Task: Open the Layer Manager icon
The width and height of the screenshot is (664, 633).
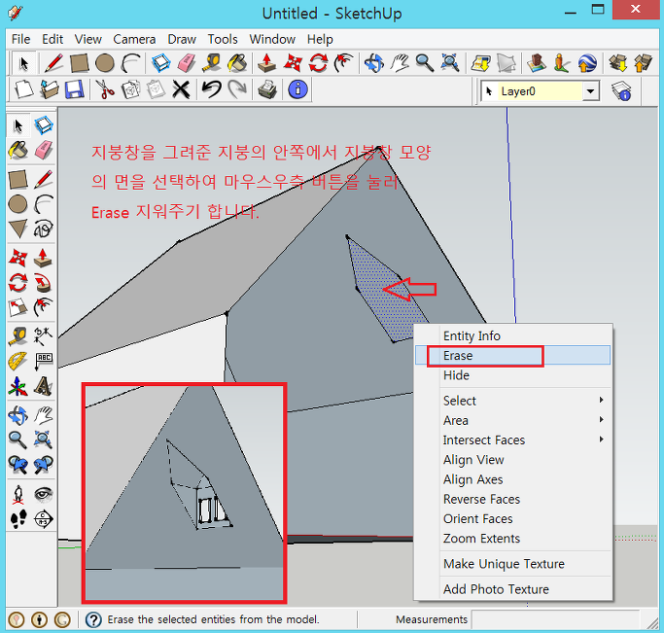Action: click(x=621, y=91)
